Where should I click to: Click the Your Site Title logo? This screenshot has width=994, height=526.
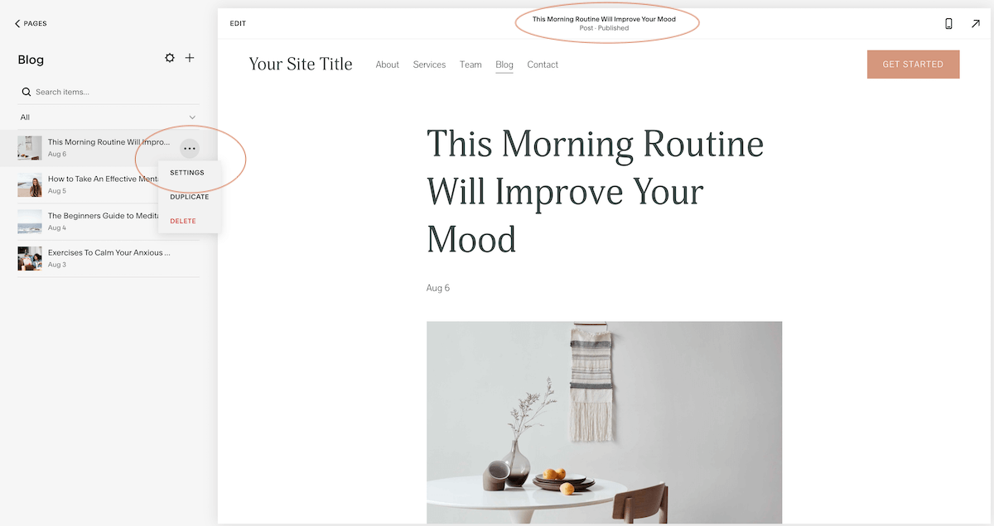click(301, 65)
